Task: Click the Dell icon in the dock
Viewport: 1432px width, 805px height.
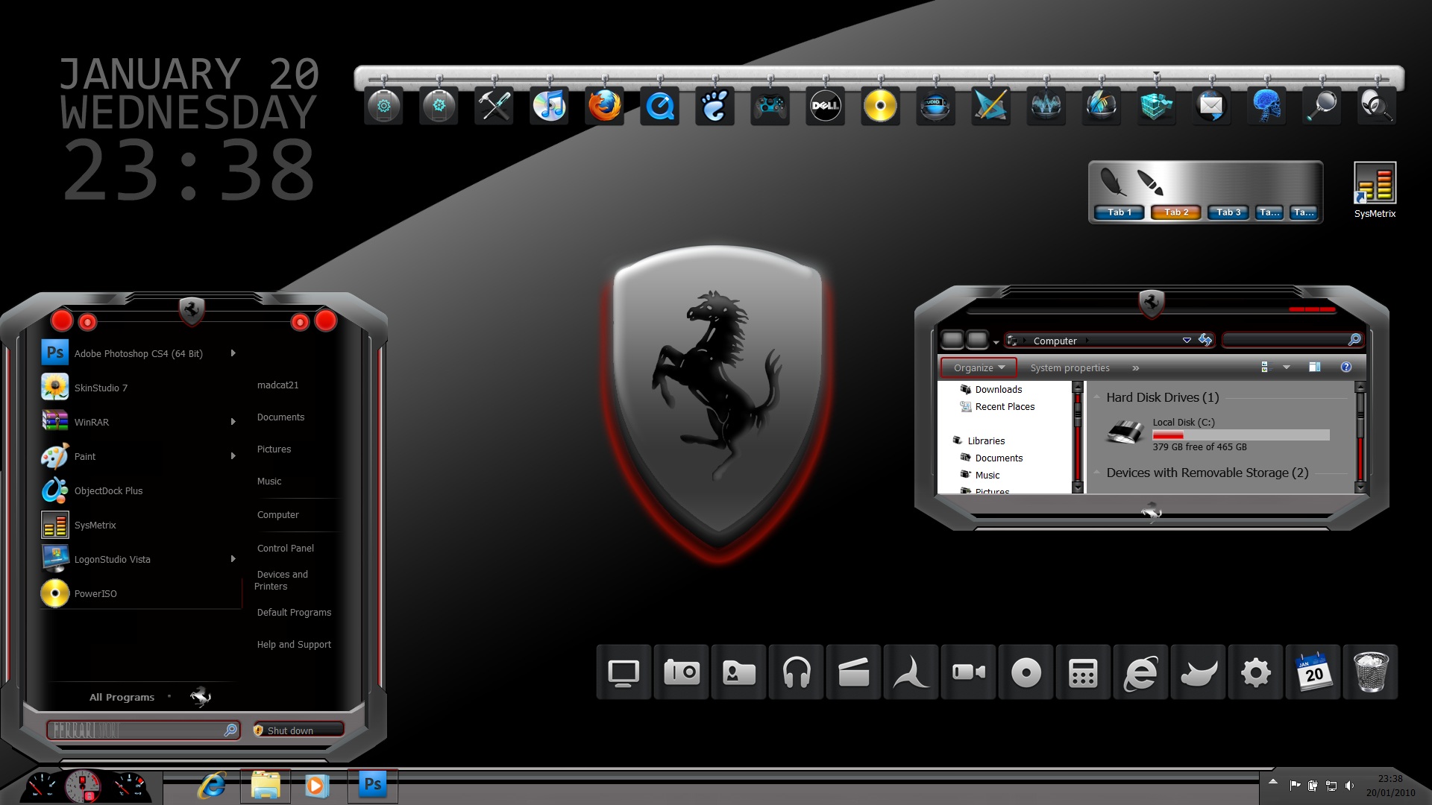Action: click(825, 106)
